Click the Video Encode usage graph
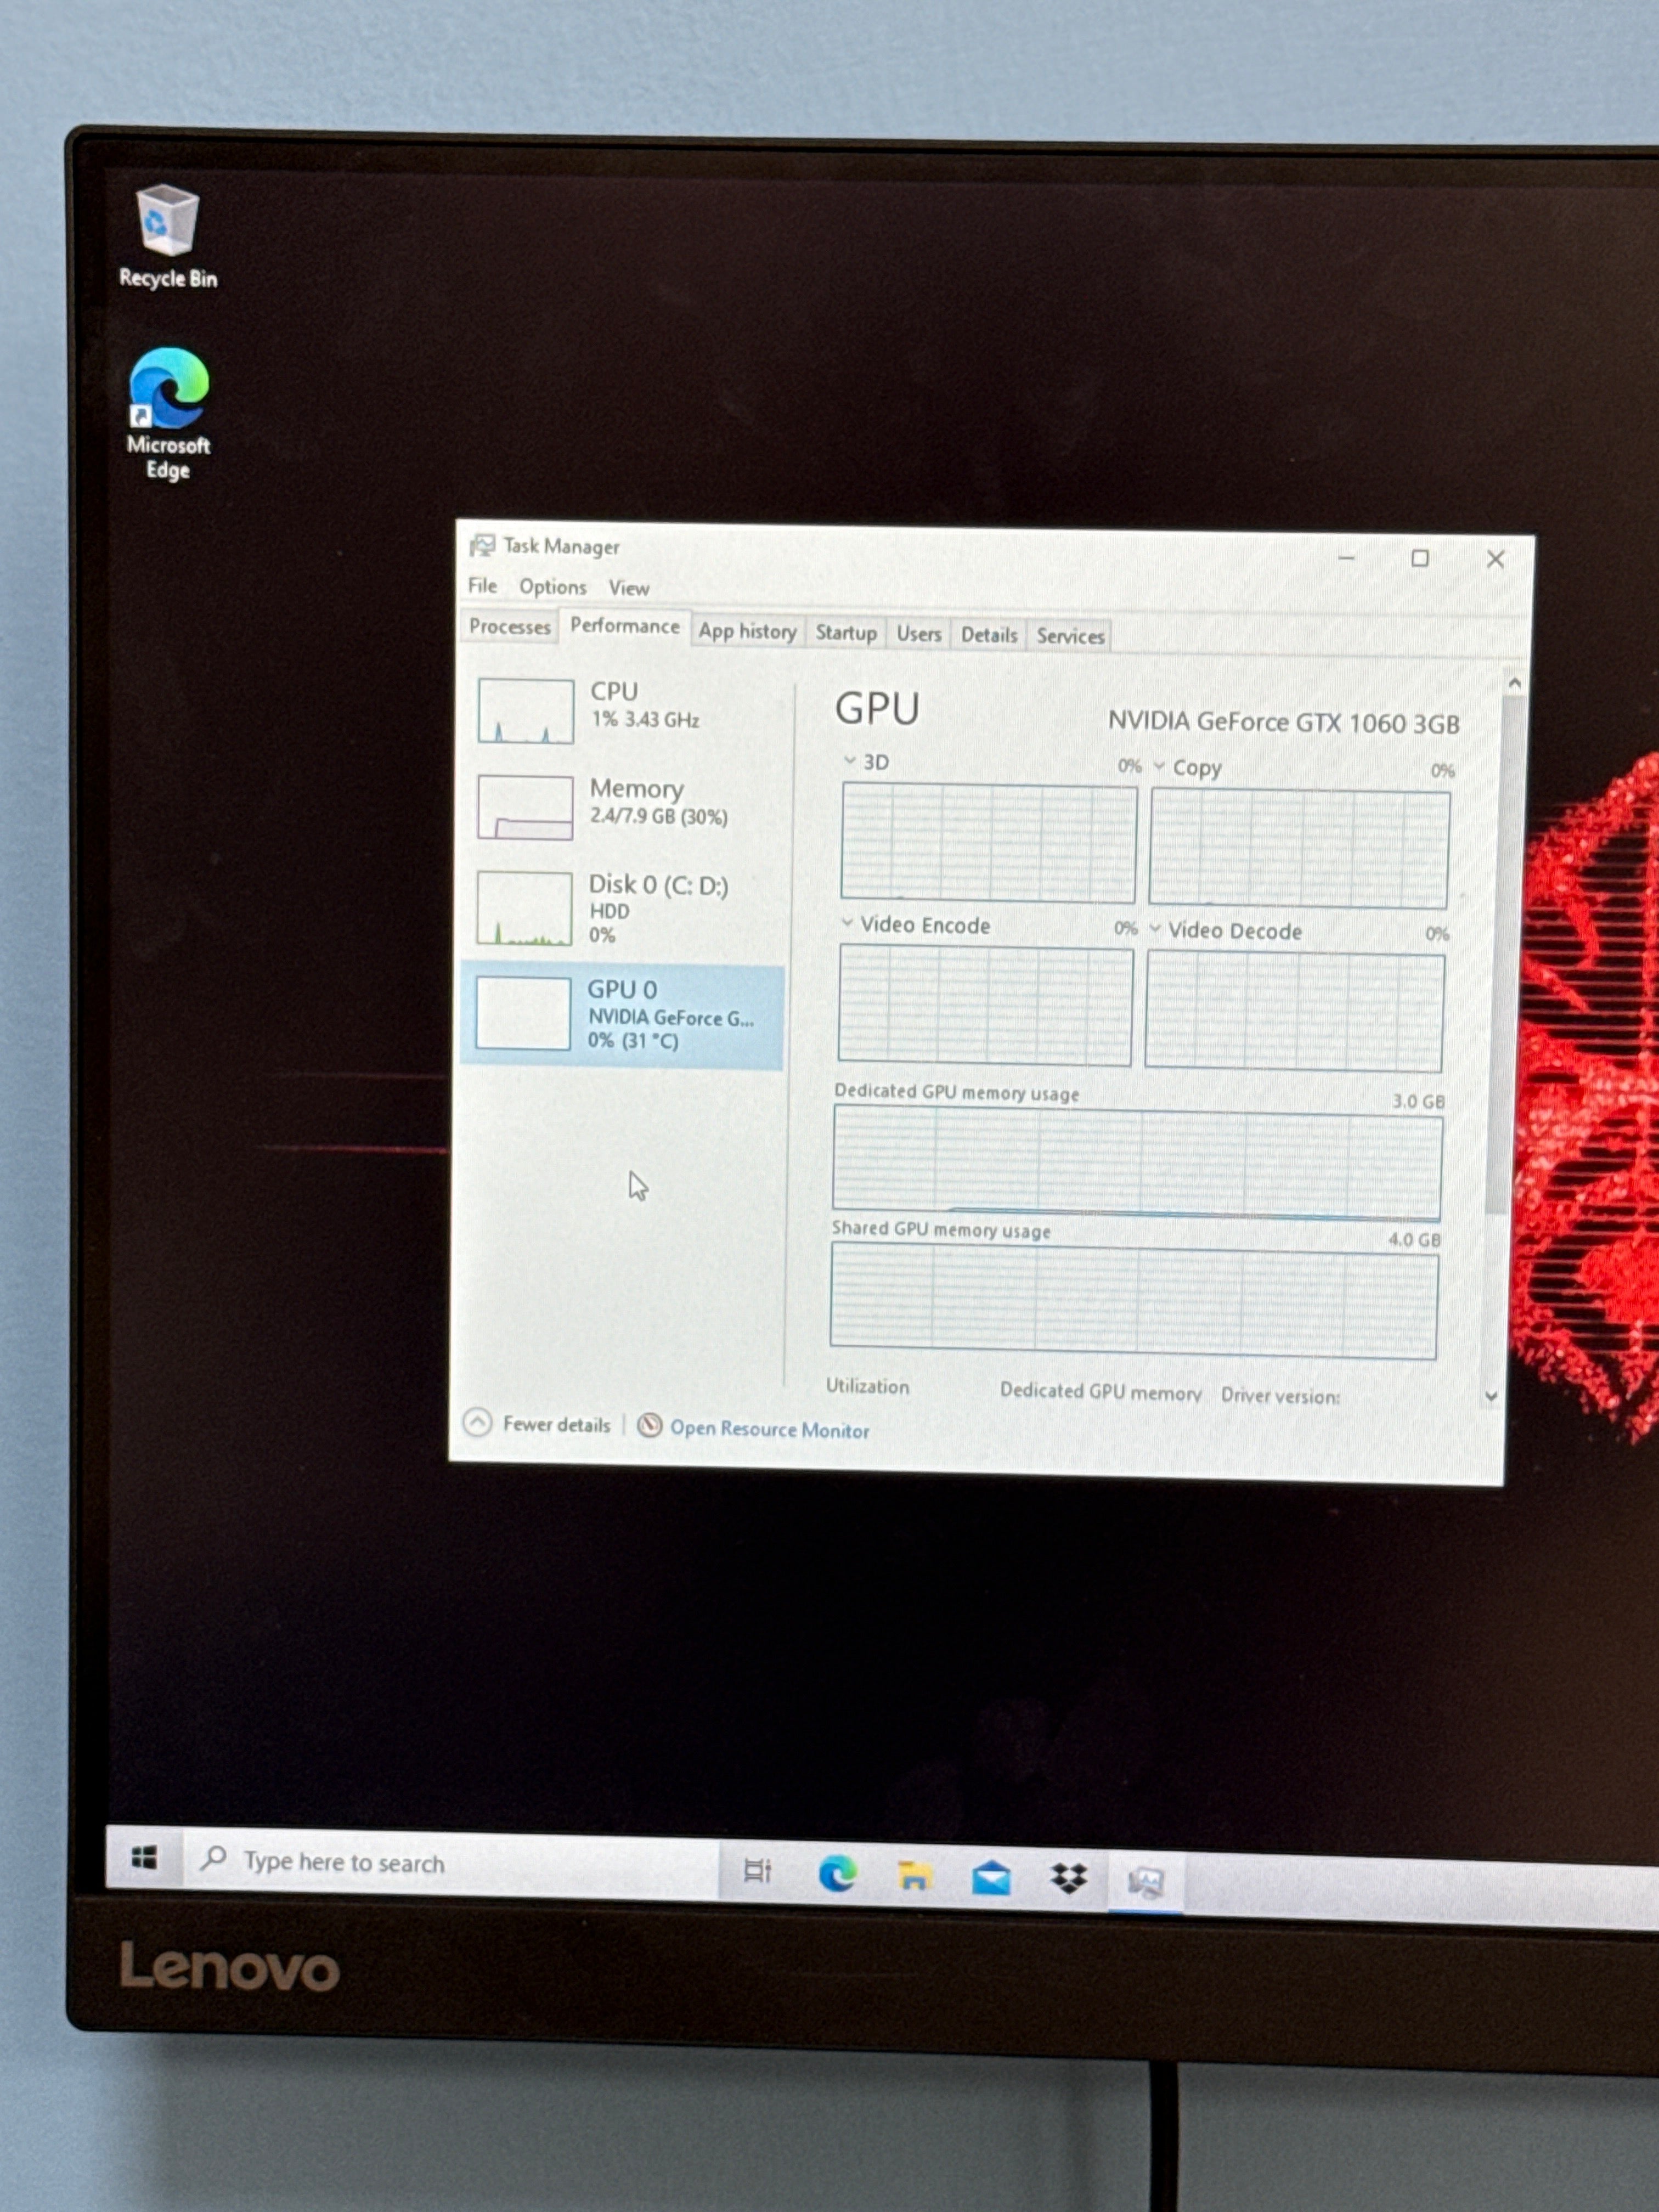The image size is (1659, 2212). 985,1005
